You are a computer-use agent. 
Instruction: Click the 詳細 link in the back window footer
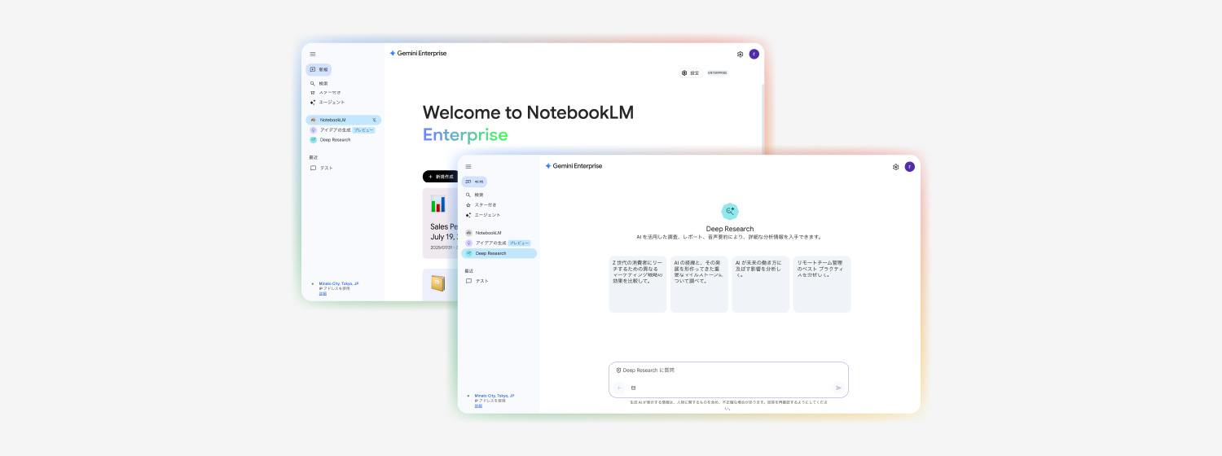323,293
